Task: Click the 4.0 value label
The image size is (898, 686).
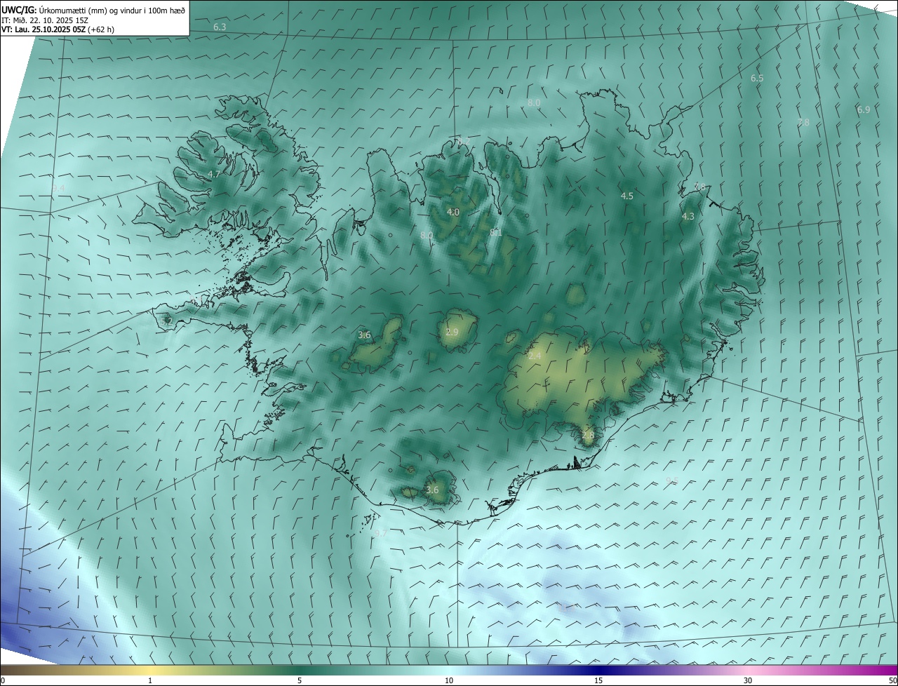Action: pos(453,212)
